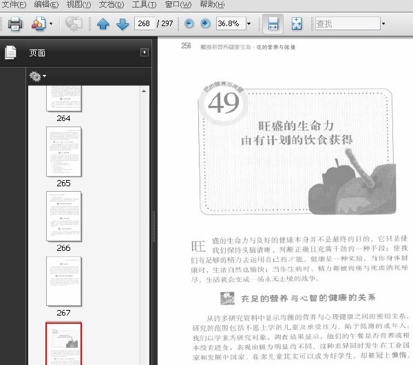Viewport: 413px width, 365px height.
Task: Click the page number field showing 268
Action: (x=145, y=23)
